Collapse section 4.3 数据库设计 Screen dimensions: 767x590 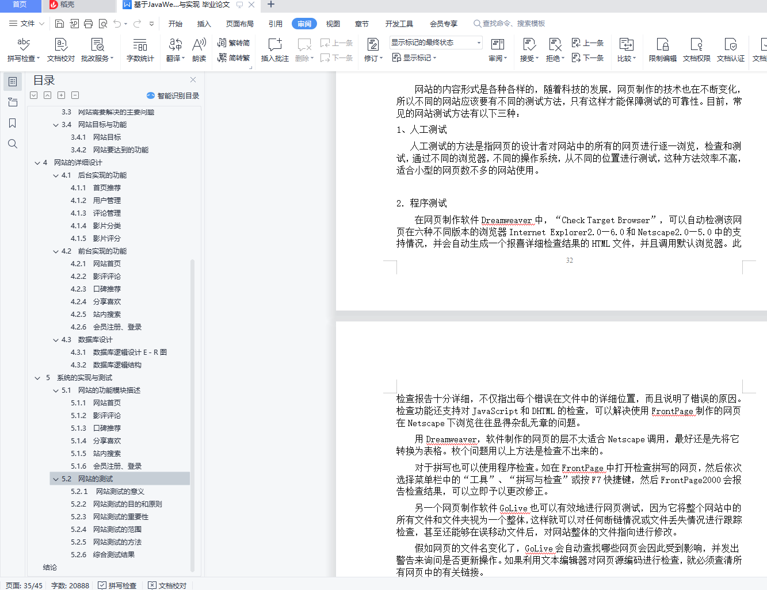[x=56, y=340]
